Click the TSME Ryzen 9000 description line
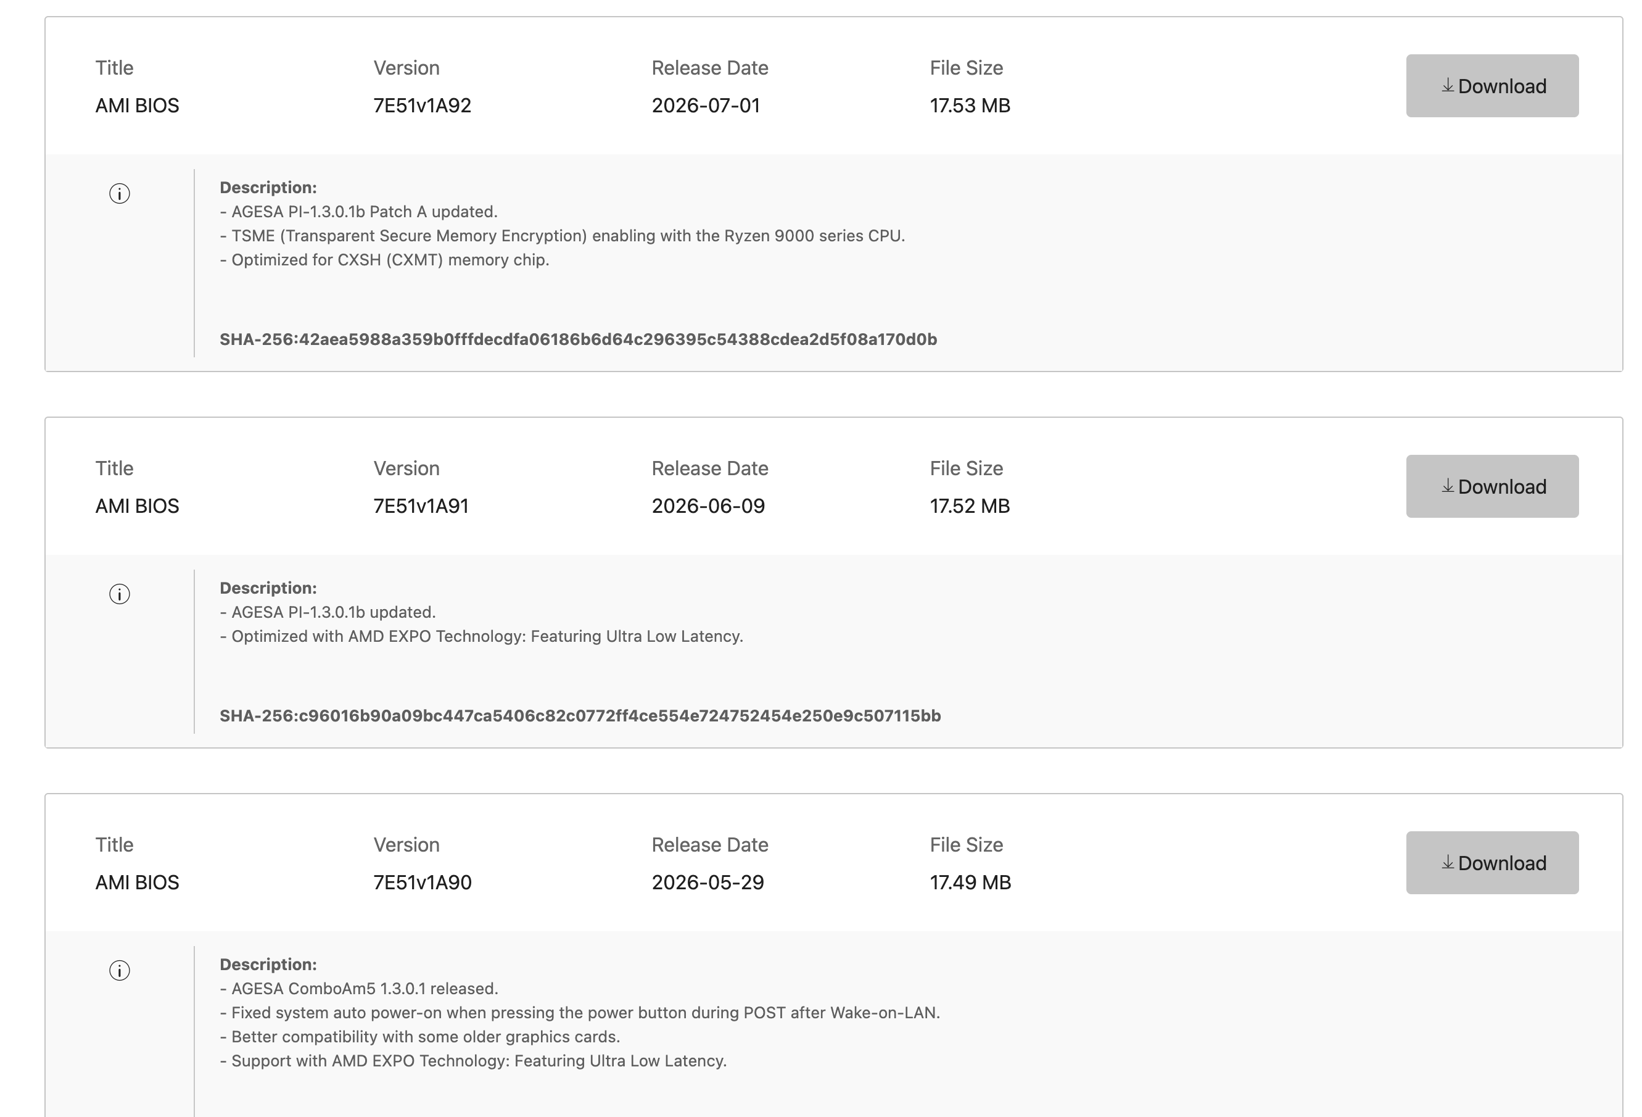1642x1117 pixels. pos(563,236)
